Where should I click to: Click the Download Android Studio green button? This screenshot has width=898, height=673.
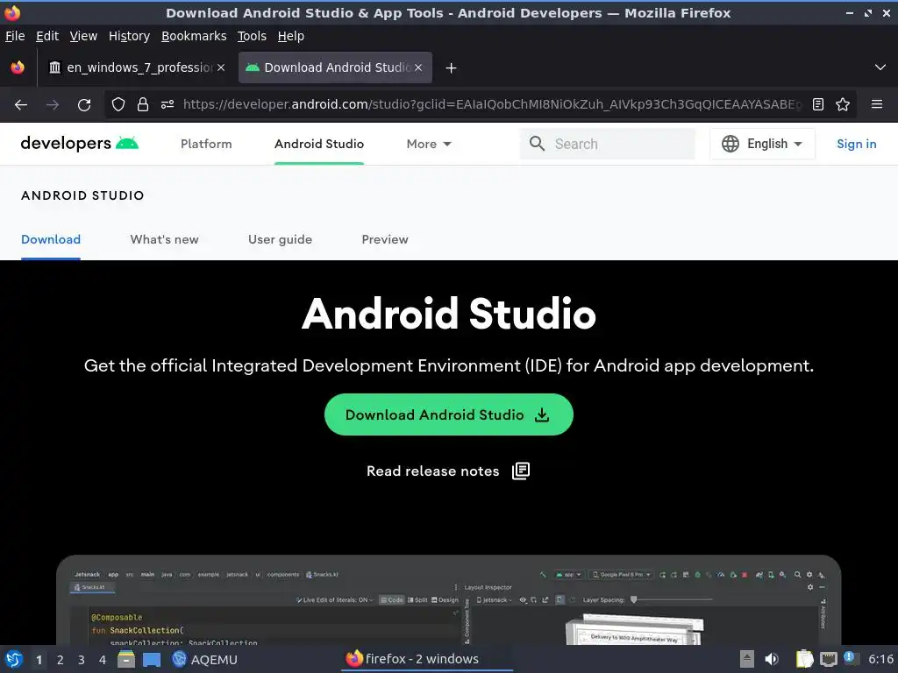(448, 414)
